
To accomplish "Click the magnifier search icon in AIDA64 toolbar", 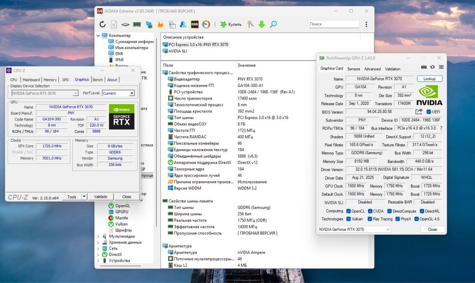I will pyautogui.click(x=273, y=24).
